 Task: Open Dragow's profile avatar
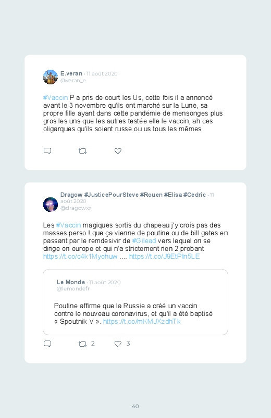[51, 205]
